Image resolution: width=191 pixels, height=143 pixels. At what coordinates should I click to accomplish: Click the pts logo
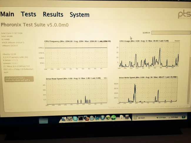(185, 15)
